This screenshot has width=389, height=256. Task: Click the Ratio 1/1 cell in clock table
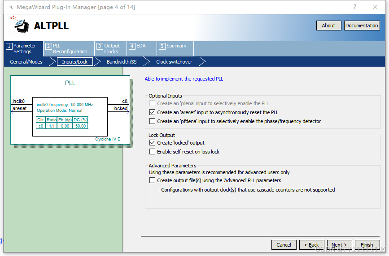pos(52,126)
